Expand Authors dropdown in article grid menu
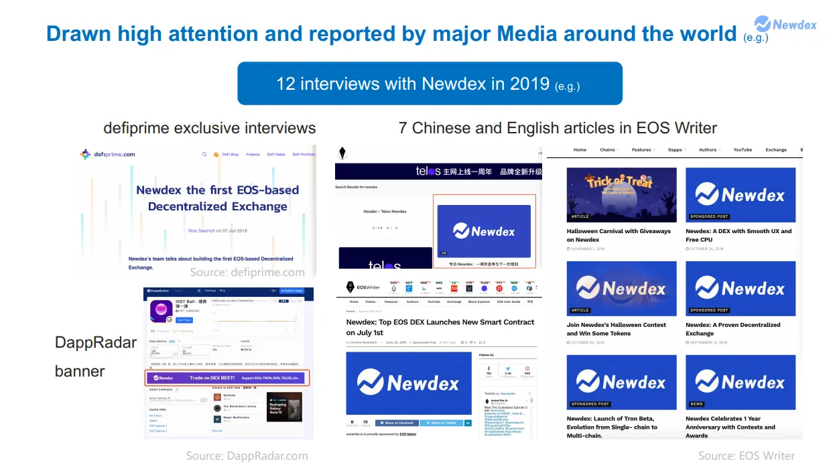 (710, 150)
